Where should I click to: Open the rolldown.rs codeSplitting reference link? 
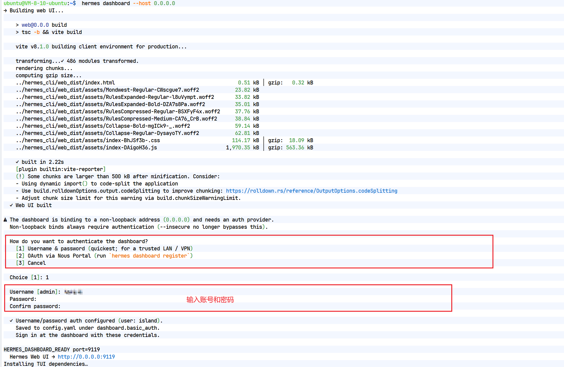pos(312,191)
